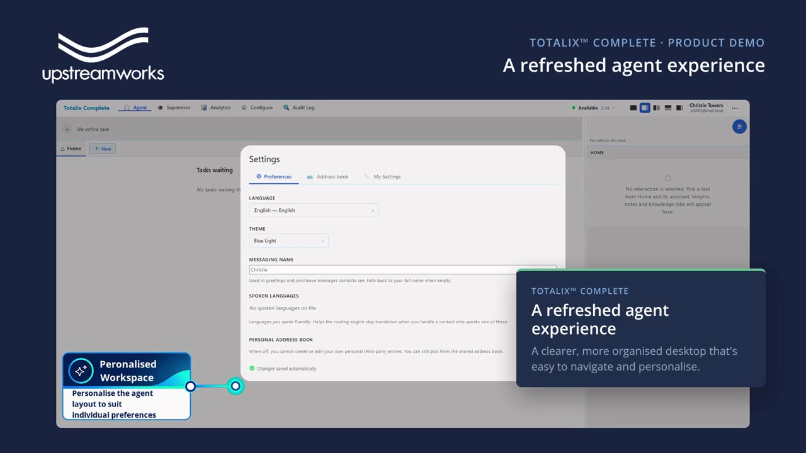Viewport: 806px width, 453px height.
Task: Click the Messaging Name field containing Christie
Action: (403, 269)
